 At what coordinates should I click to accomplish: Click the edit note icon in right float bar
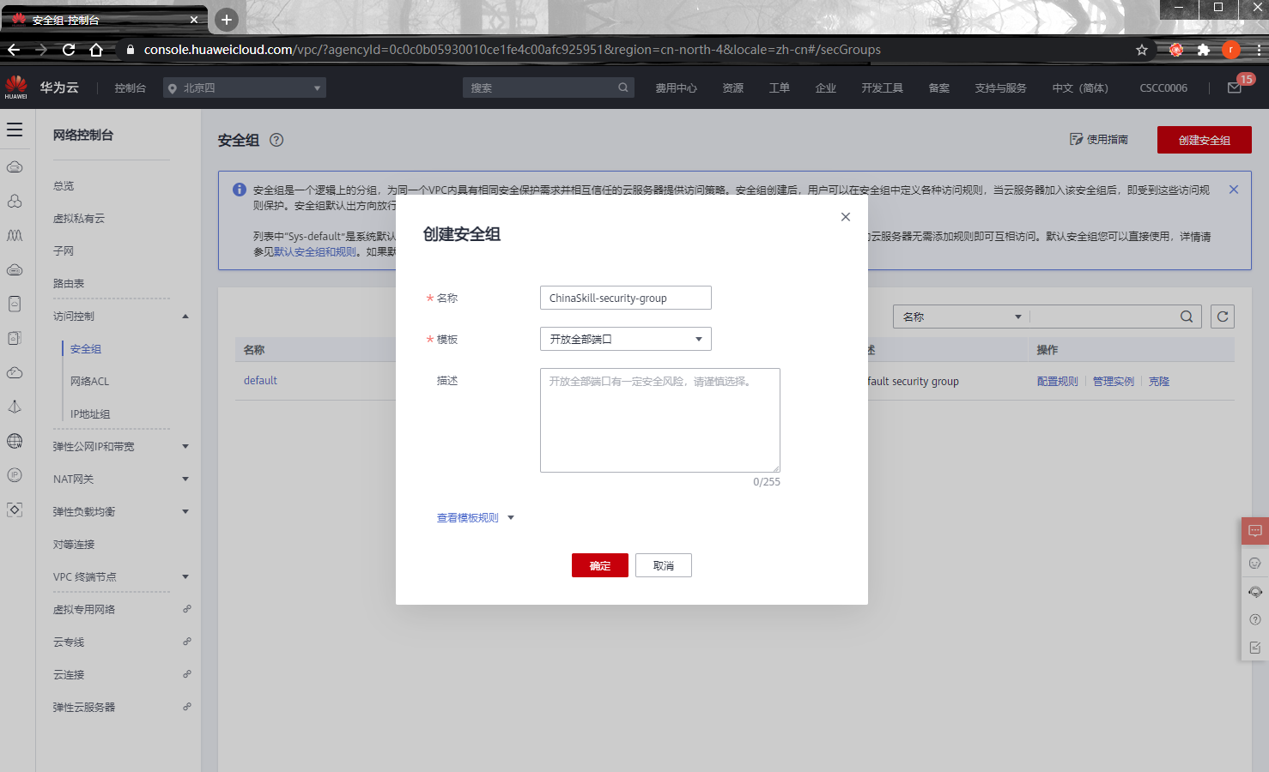pyautogui.click(x=1255, y=648)
